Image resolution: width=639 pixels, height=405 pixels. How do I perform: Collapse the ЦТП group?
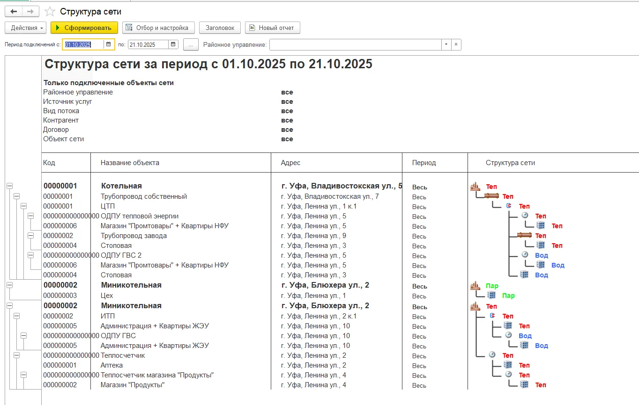click(x=23, y=206)
